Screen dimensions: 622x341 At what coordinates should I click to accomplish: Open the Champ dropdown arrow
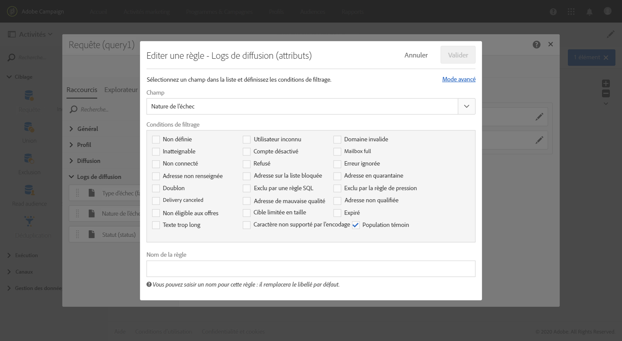[466, 106]
